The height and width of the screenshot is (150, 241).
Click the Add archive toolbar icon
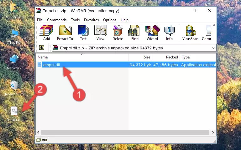coord(46,32)
